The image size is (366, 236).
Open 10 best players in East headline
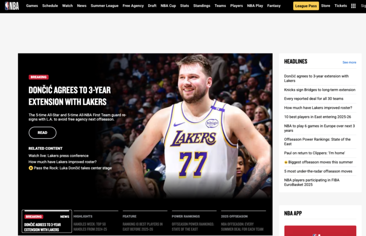pyautogui.click(x=318, y=117)
